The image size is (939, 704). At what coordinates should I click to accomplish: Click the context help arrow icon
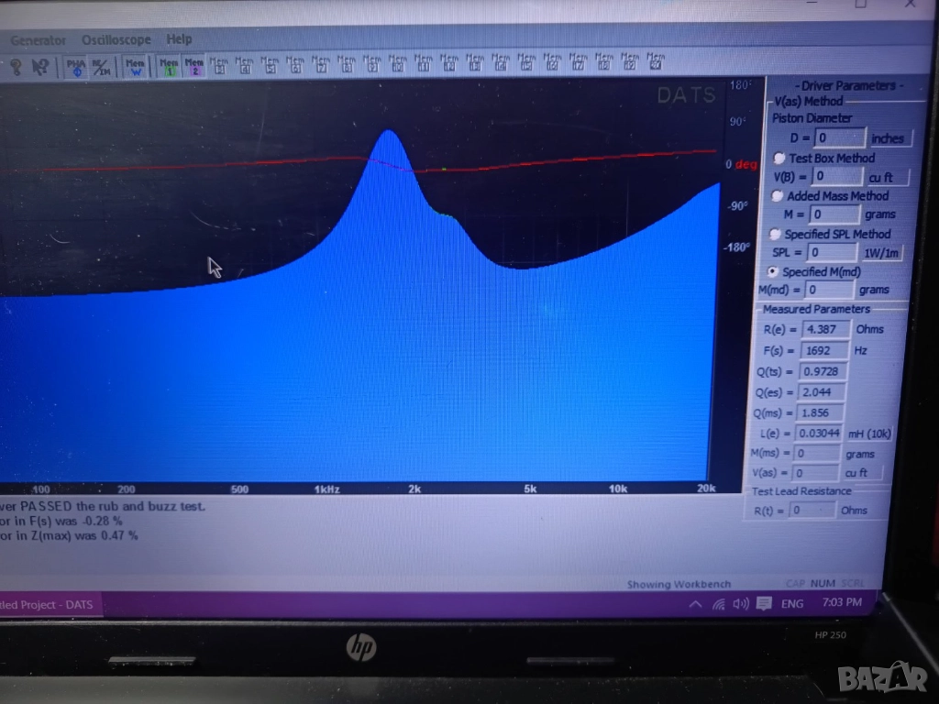click(x=39, y=67)
